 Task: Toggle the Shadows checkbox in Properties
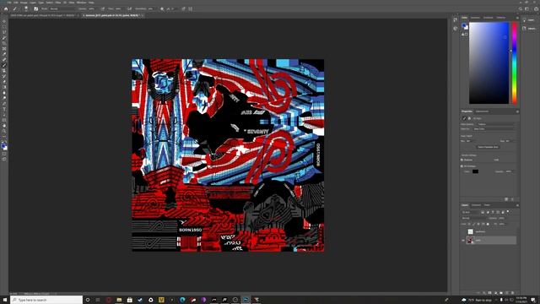[462, 160]
